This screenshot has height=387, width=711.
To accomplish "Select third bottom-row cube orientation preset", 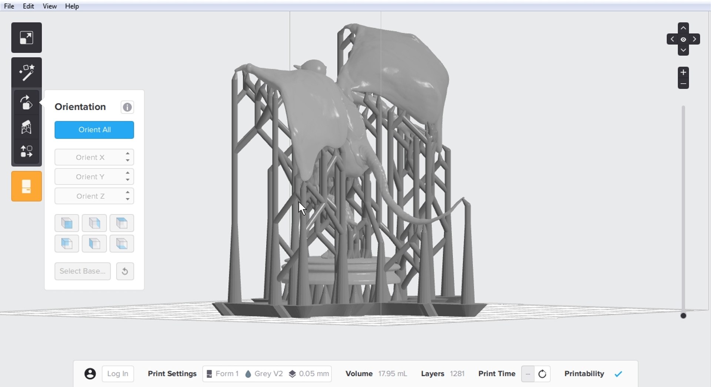I will coord(122,244).
